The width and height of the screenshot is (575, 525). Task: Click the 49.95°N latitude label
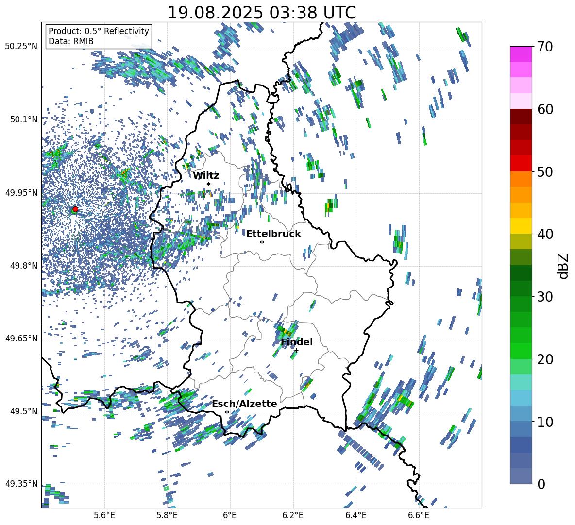pos(21,192)
